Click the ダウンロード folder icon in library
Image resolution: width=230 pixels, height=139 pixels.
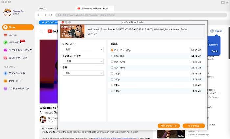(x=5, y=81)
